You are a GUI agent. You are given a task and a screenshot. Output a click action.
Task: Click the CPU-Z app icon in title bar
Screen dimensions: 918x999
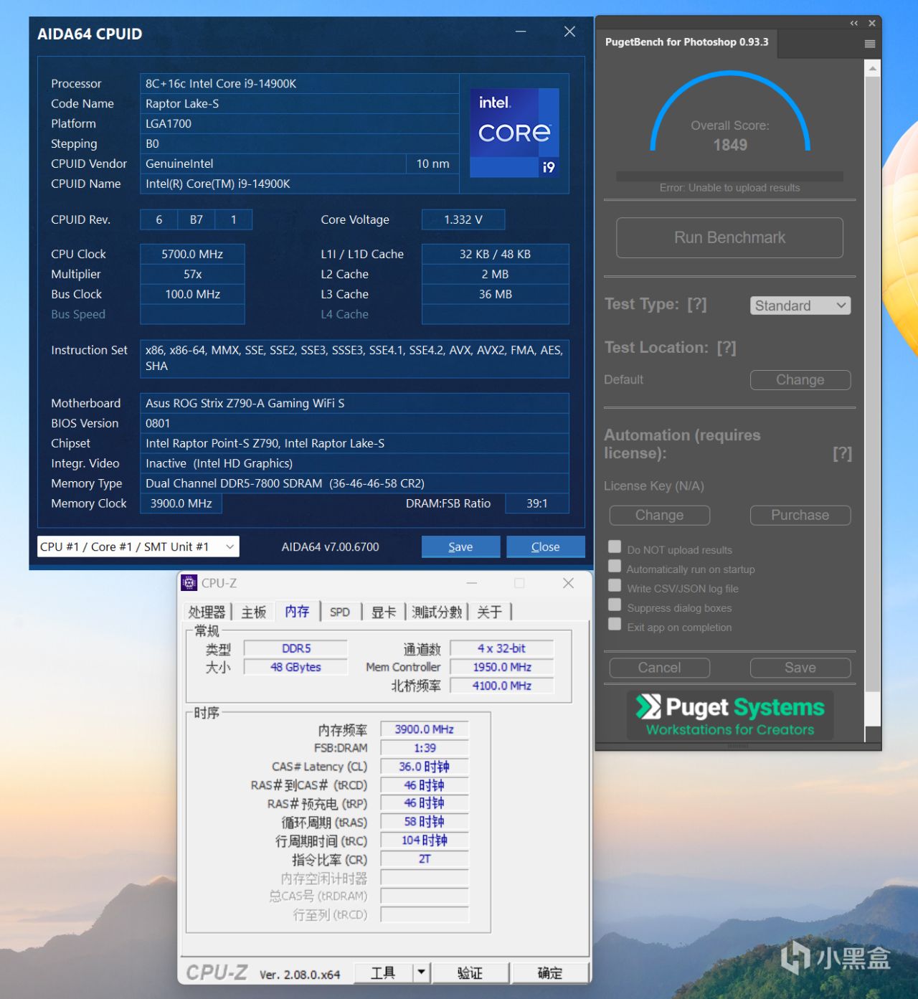189,583
